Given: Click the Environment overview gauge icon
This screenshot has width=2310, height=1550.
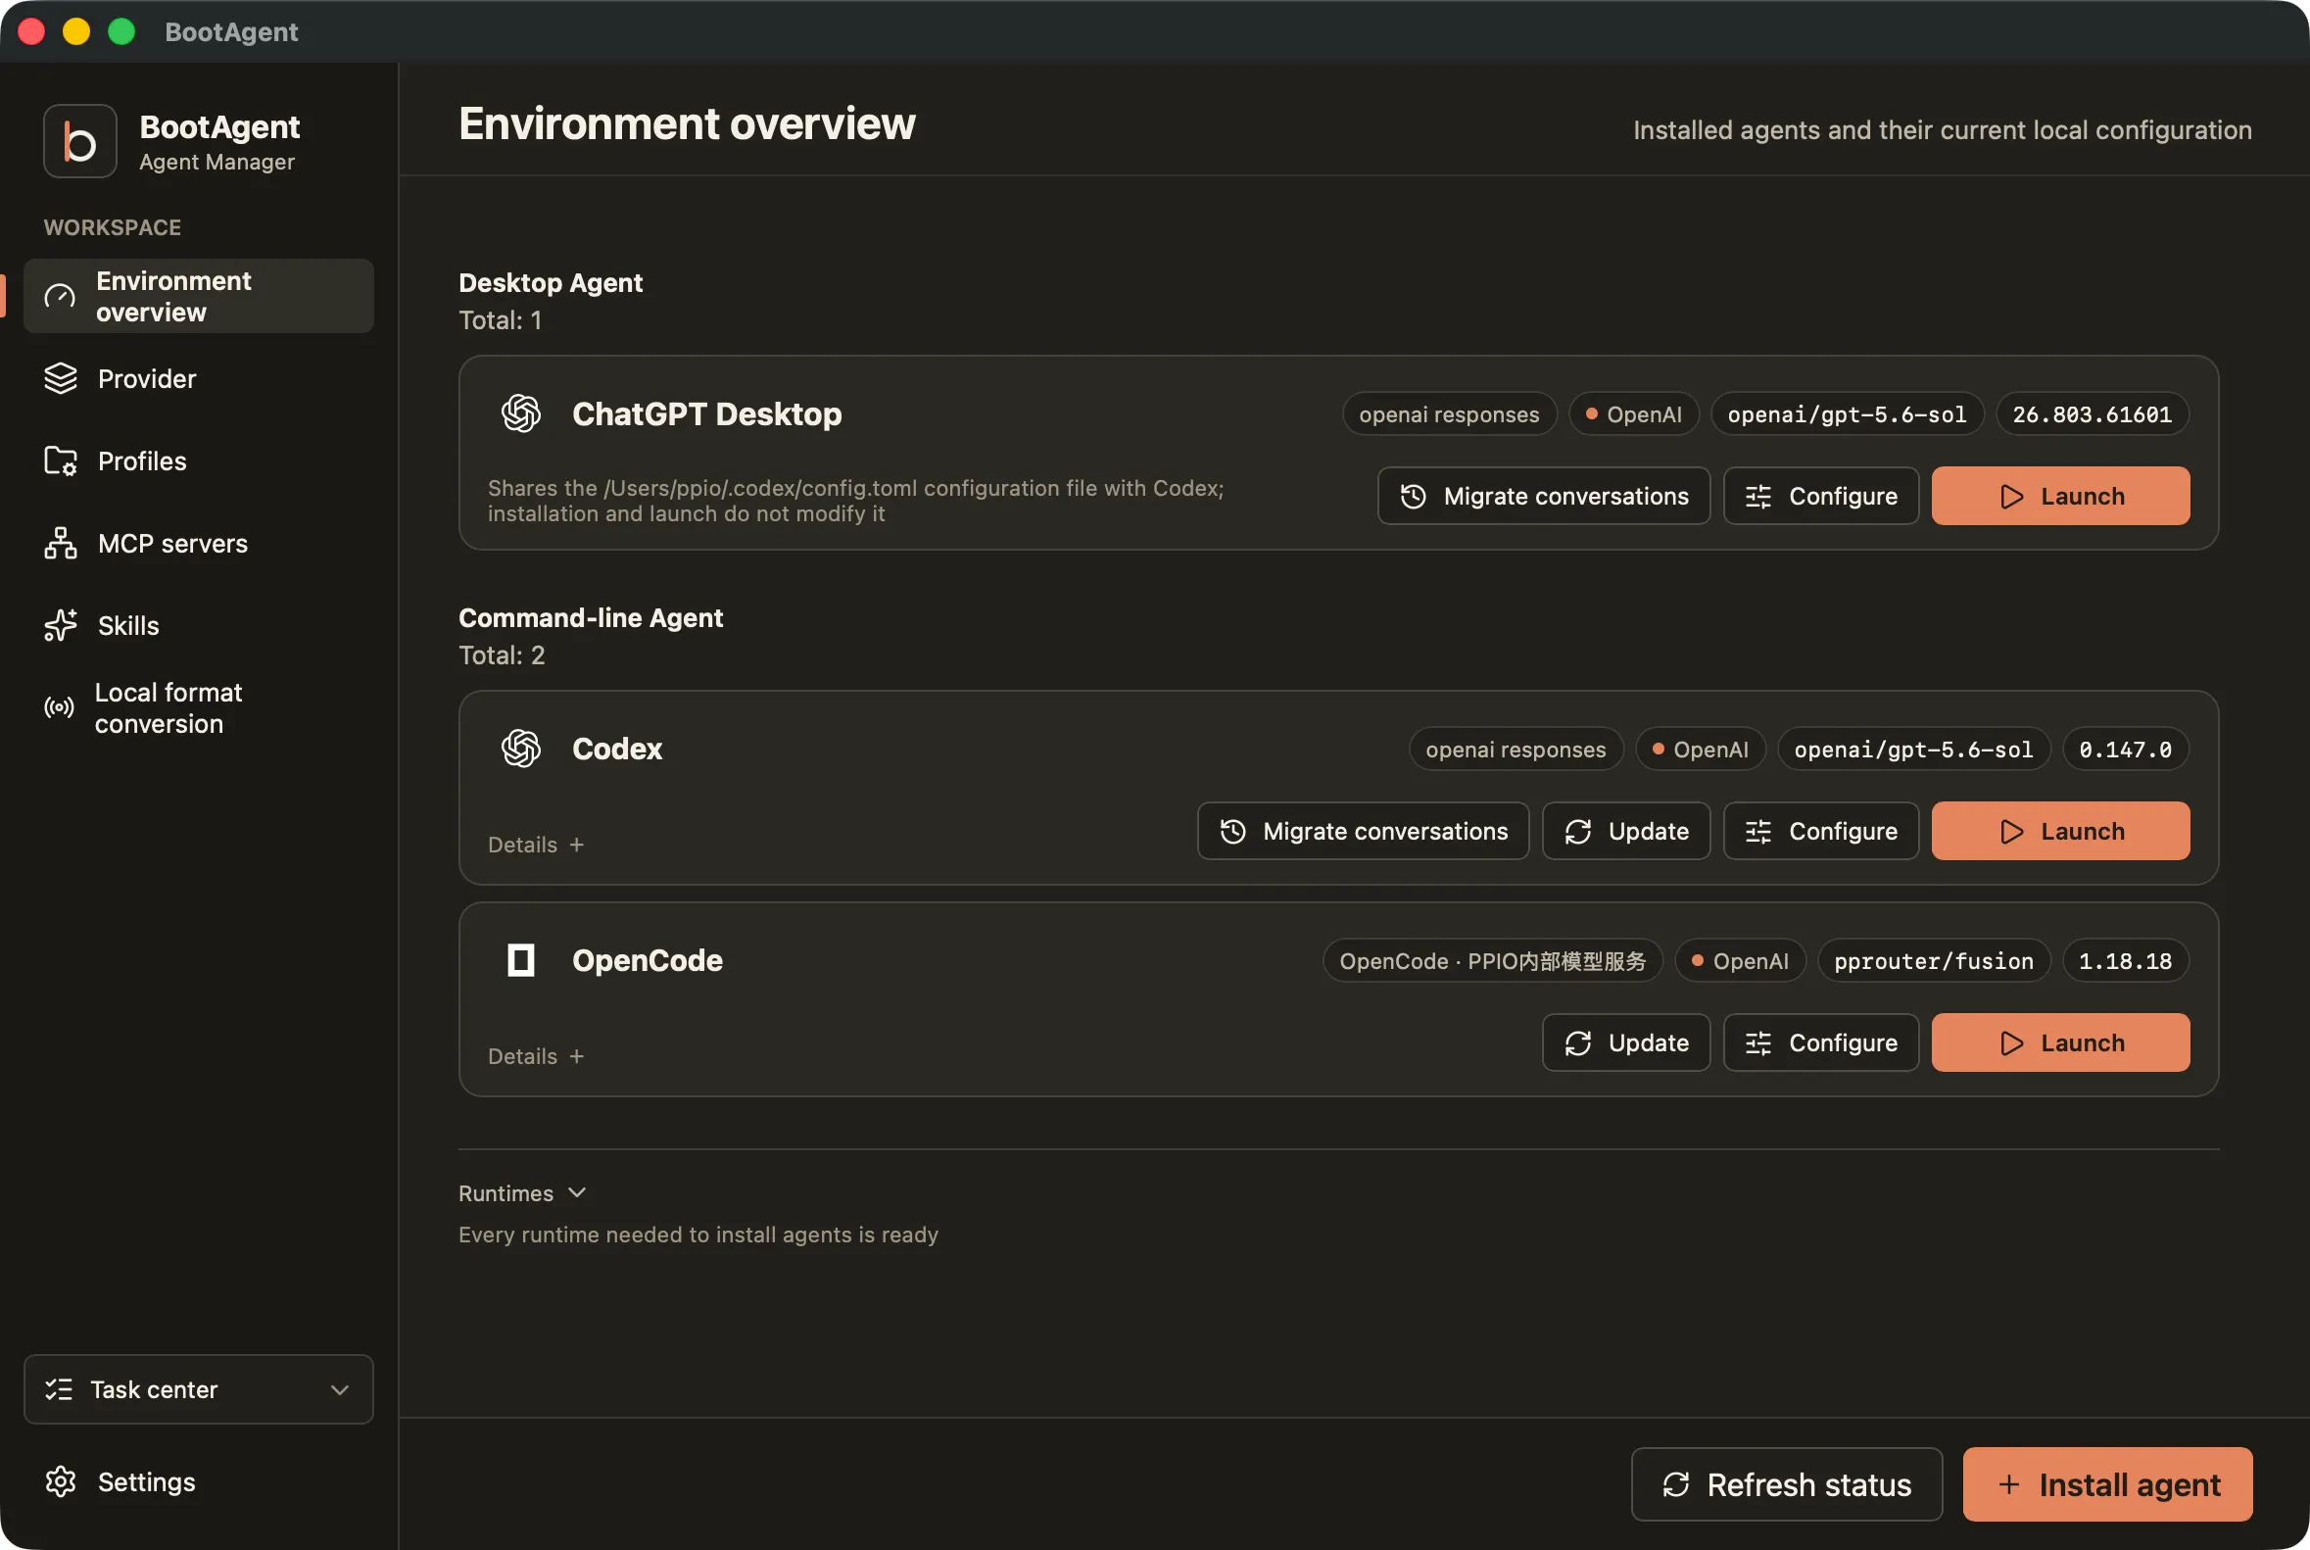Looking at the screenshot, I should coord(60,297).
